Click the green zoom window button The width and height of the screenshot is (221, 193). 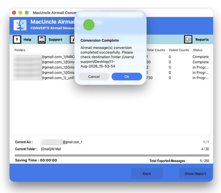[x=27, y=13]
